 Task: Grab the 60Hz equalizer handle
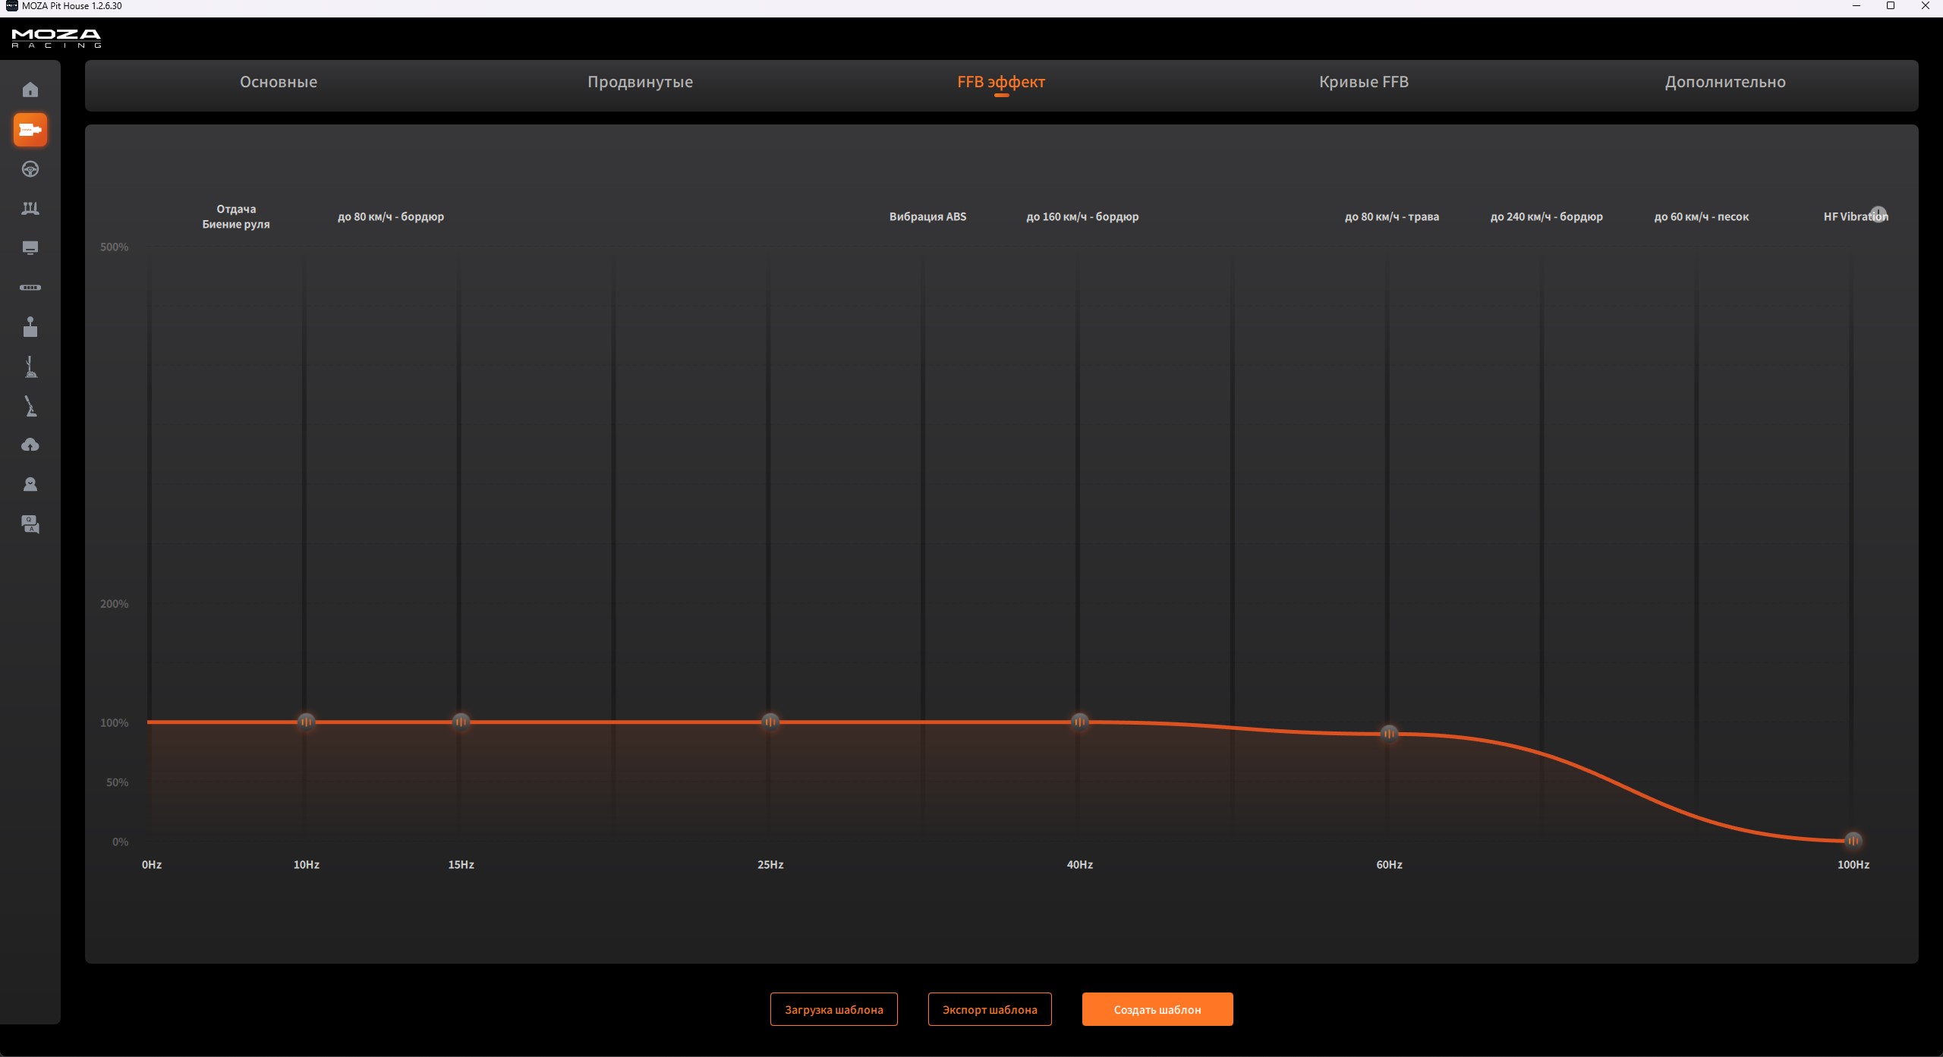tap(1389, 734)
